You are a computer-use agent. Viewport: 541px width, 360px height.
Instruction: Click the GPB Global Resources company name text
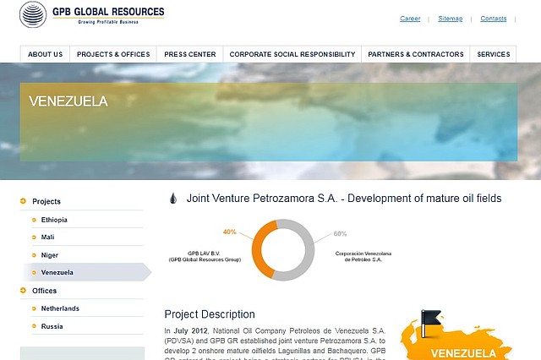coord(108,12)
